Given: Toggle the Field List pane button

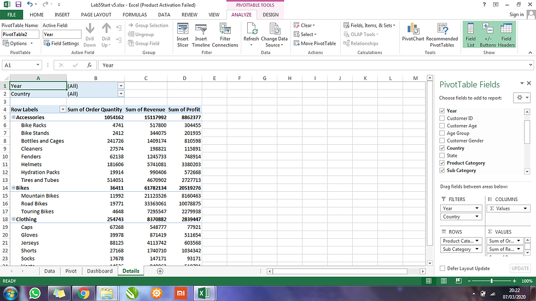Looking at the screenshot, I should (x=471, y=35).
